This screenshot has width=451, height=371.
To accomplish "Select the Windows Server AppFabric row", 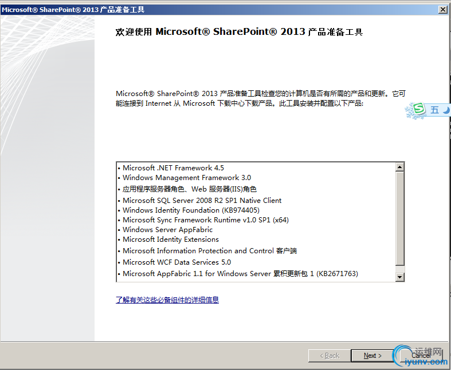I will [x=166, y=230].
